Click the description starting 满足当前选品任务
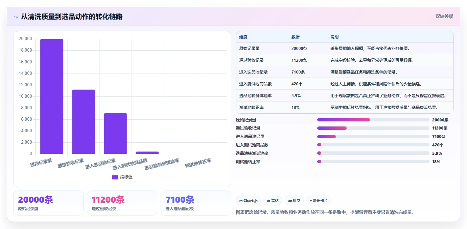 pyautogui.click(x=364, y=72)
